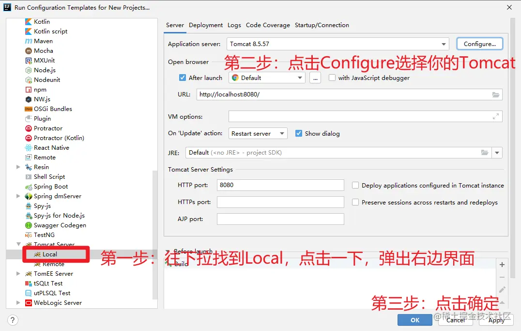Expand the TomEE Server tree node
521x331 pixels.
18,274
